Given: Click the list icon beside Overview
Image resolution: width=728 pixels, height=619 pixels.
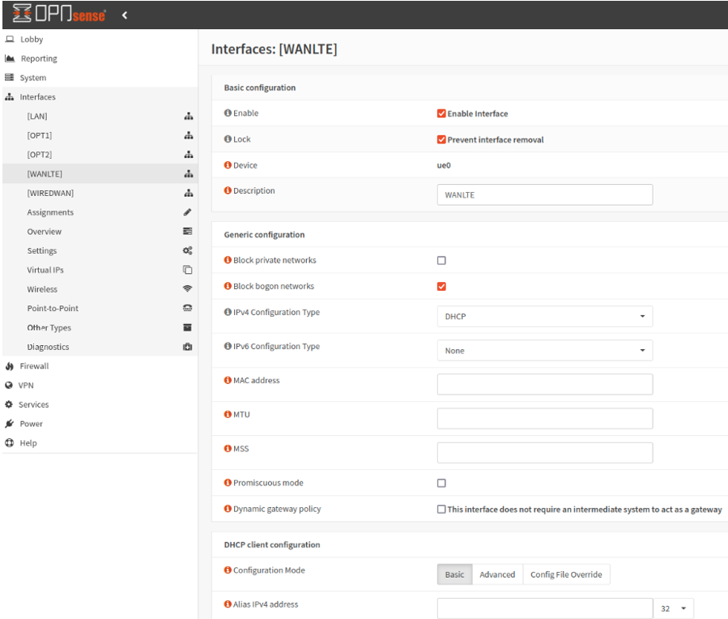Looking at the screenshot, I should (x=188, y=231).
